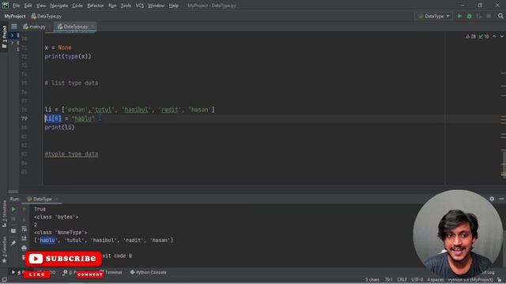506x284 pixels.
Task: Click the 79:1 cursor position in status bar
Action: tap(388, 280)
